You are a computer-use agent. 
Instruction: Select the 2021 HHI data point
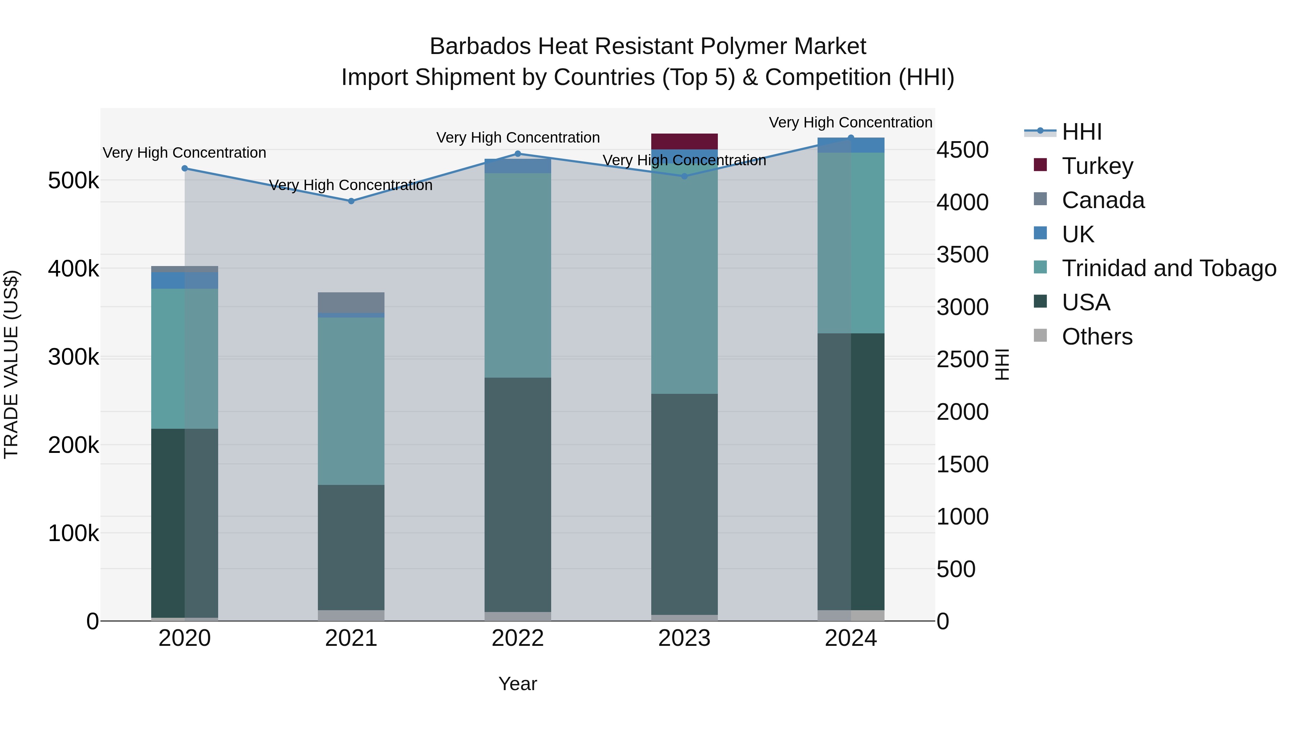click(351, 201)
